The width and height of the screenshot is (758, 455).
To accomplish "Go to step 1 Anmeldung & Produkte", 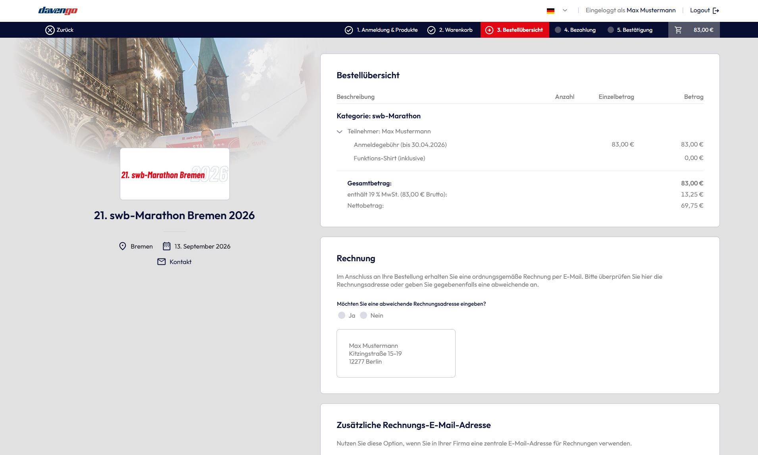I will pyautogui.click(x=381, y=30).
